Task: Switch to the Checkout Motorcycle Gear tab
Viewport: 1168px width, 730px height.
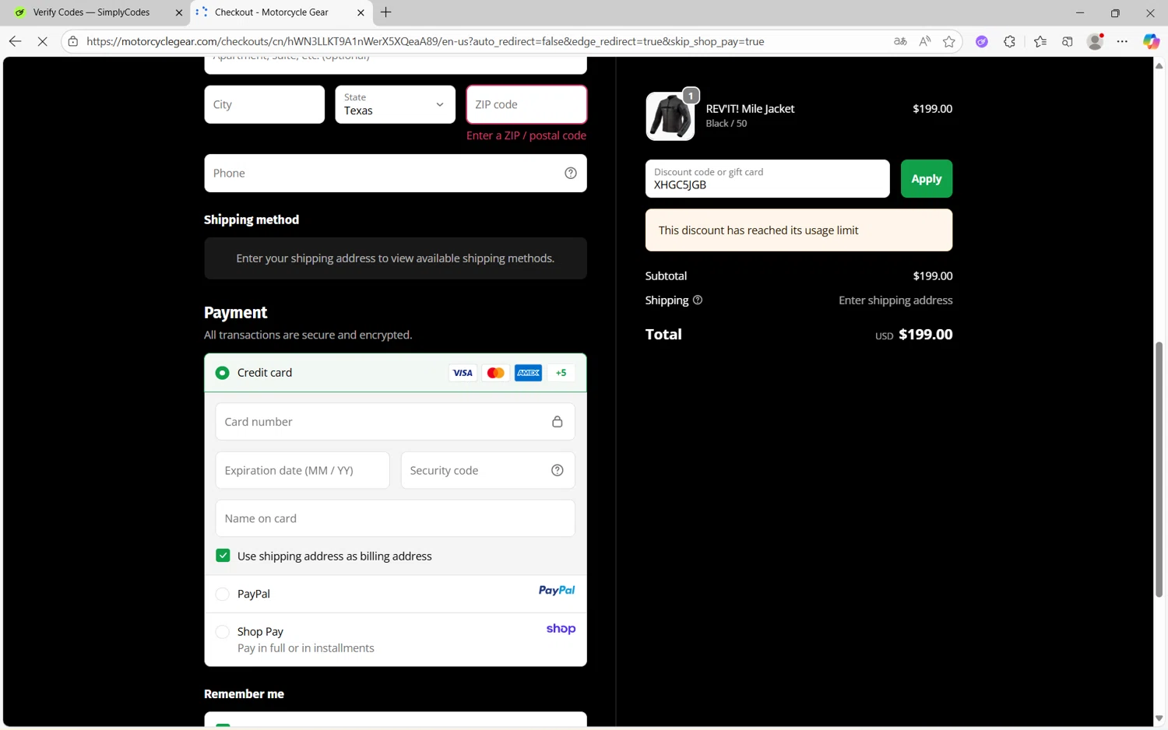Action: click(x=282, y=12)
